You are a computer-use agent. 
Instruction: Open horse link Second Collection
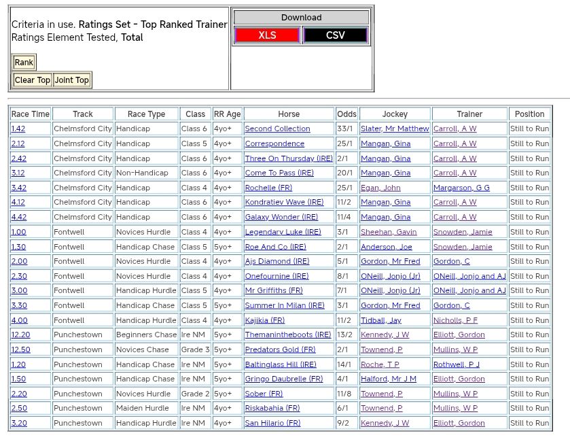277,129
